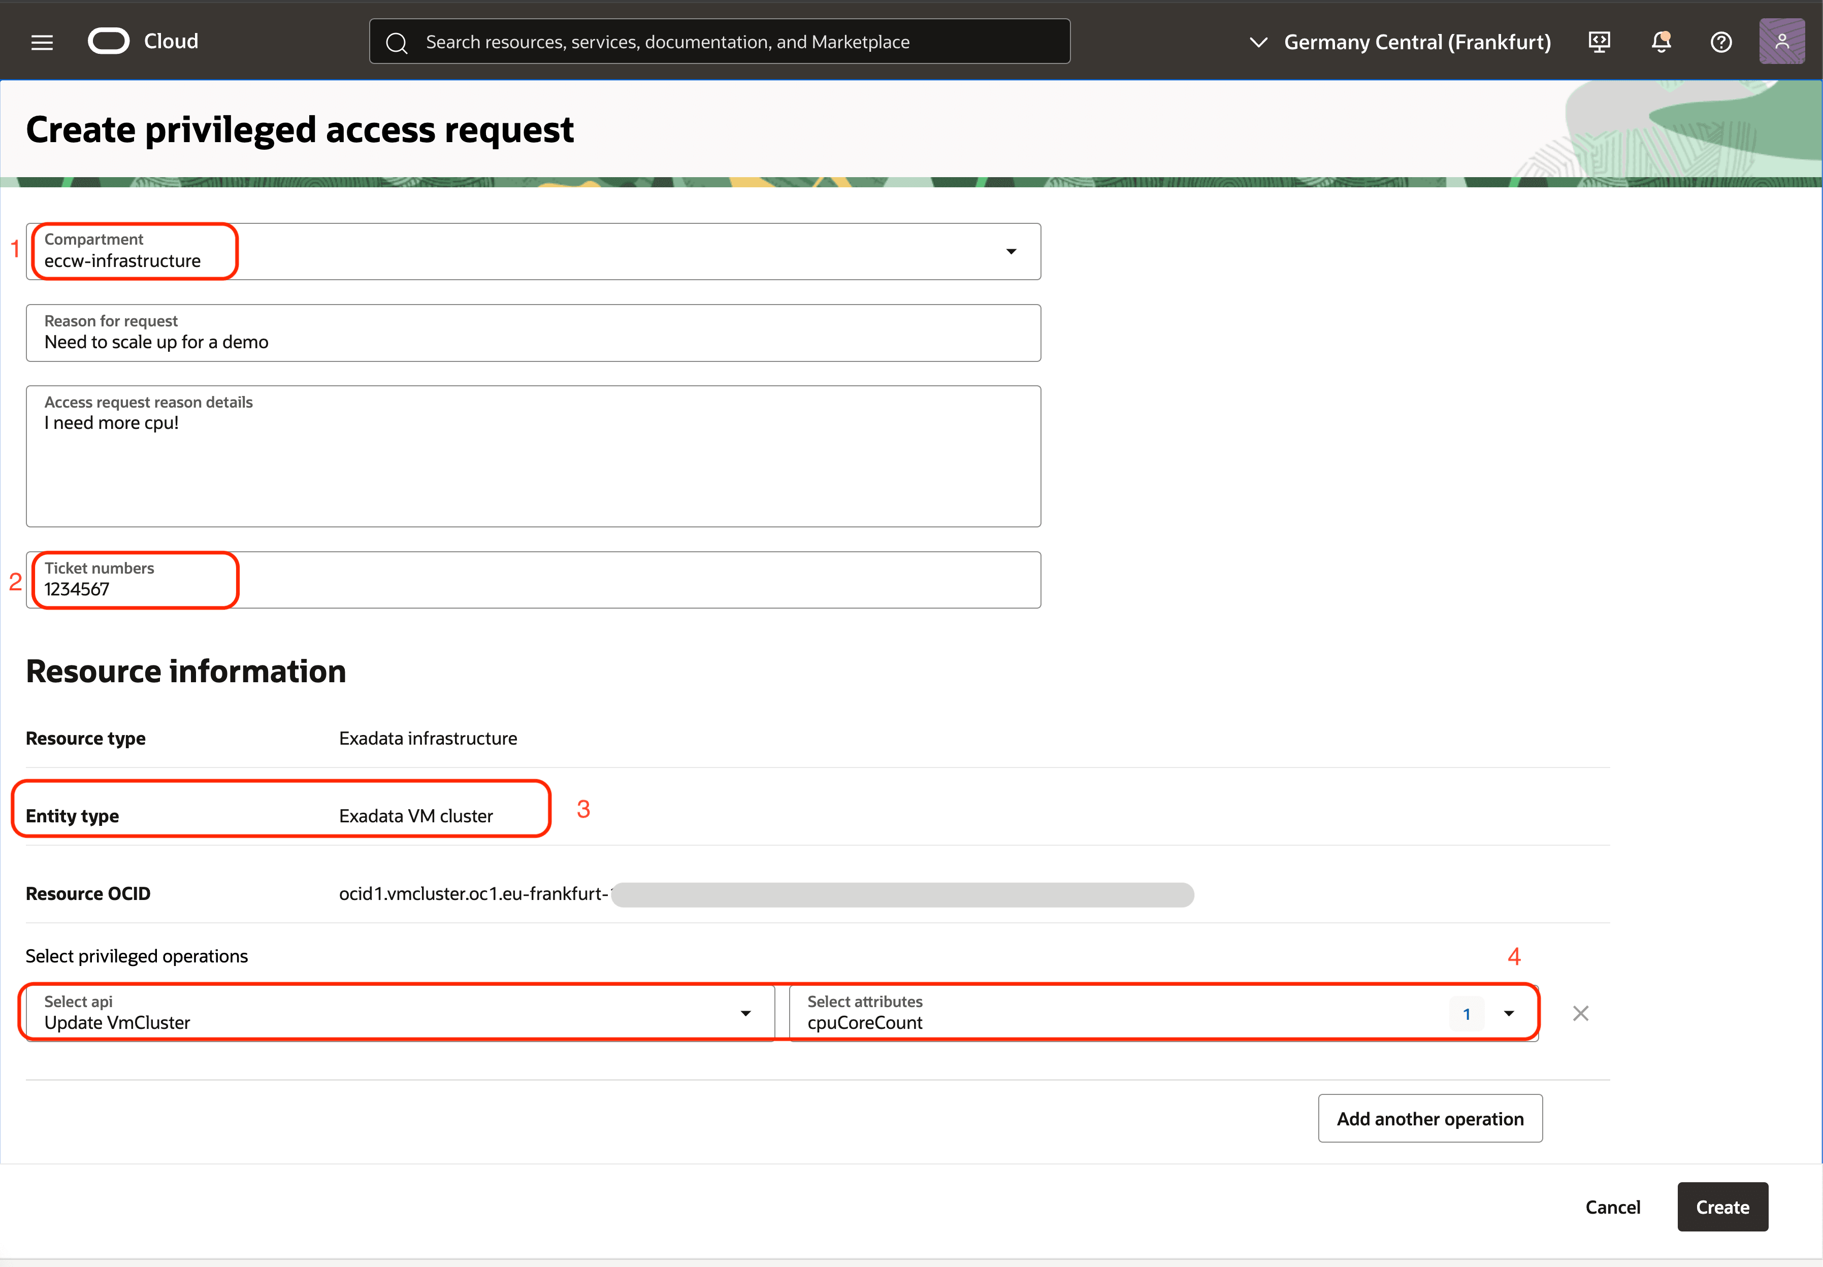1823x1267 pixels.
Task: Click the selected cpuCoreCount attribute badge
Action: [1467, 1013]
